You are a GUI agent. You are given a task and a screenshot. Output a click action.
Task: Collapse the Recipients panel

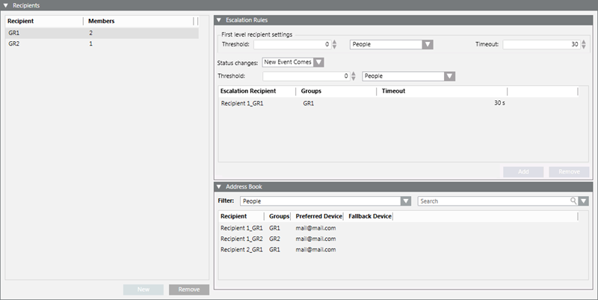click(x=6, y=5)
